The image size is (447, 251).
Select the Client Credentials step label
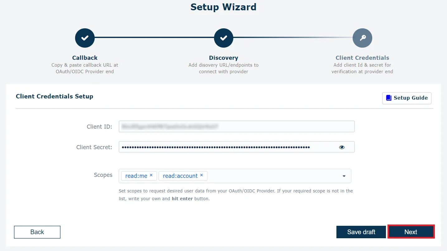[362, 58]
